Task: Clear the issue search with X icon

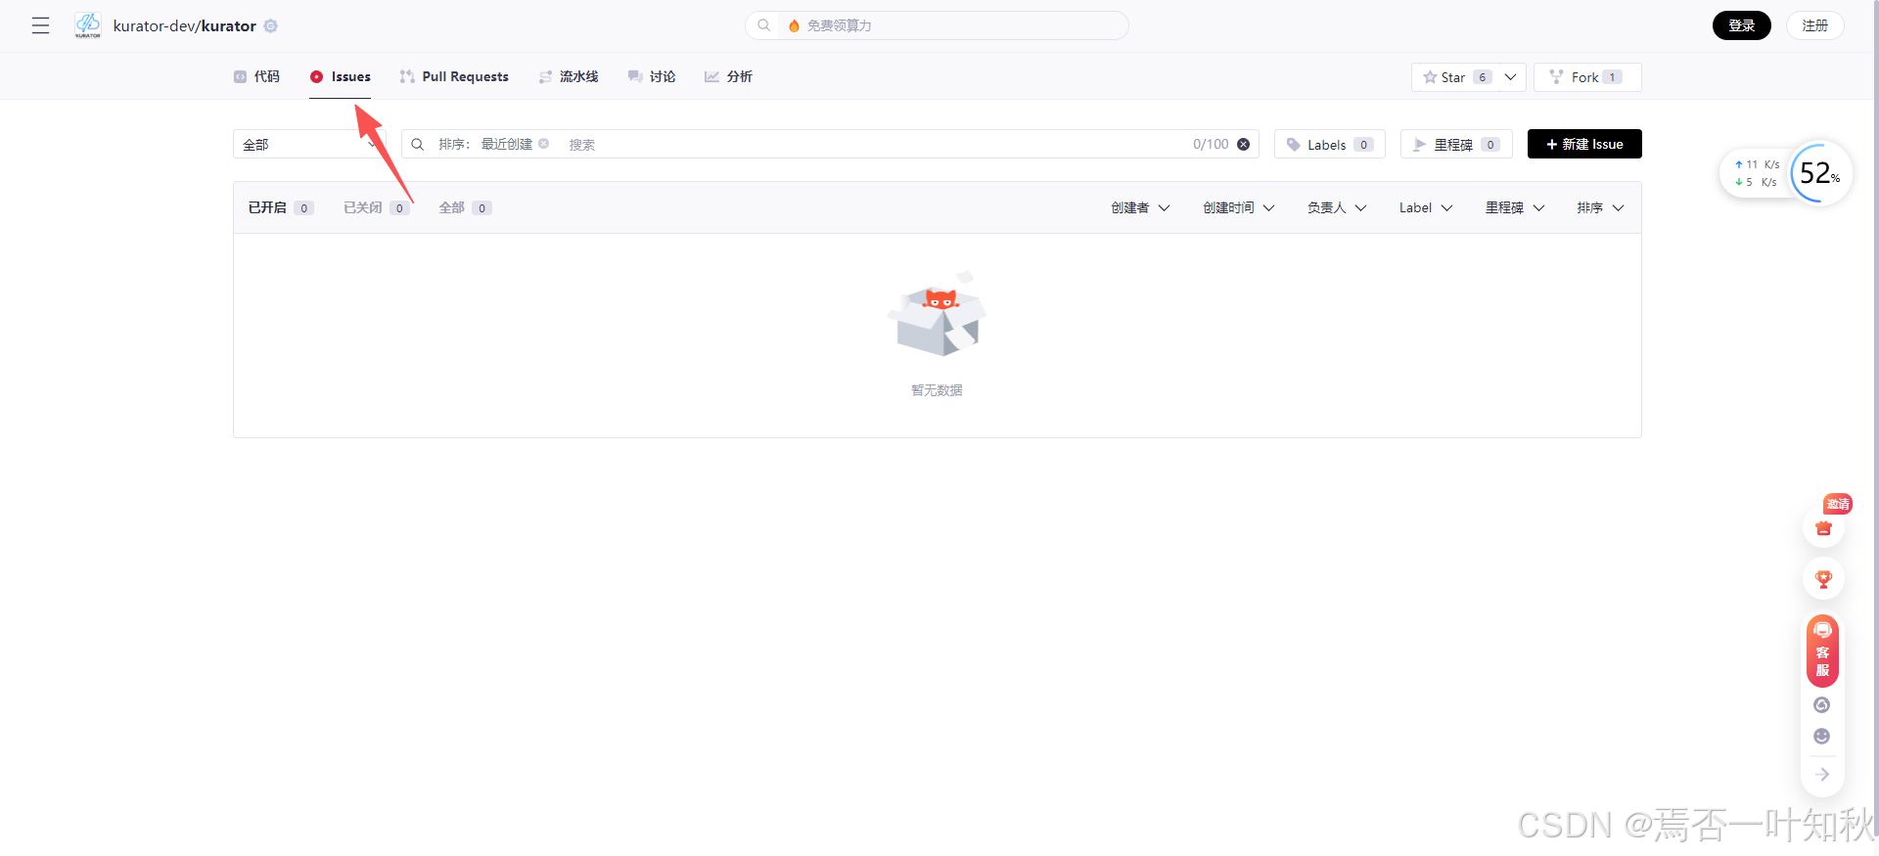Action: 1243,144
